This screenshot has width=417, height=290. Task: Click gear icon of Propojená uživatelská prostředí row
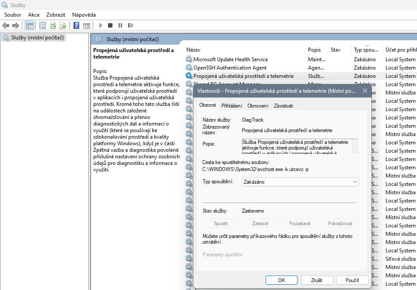tap(189, 76)
